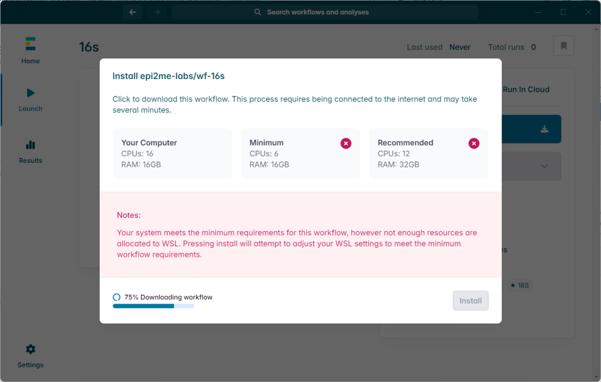
Task: Bookmark the 16s workflow
Action: [x=563, y=46]
